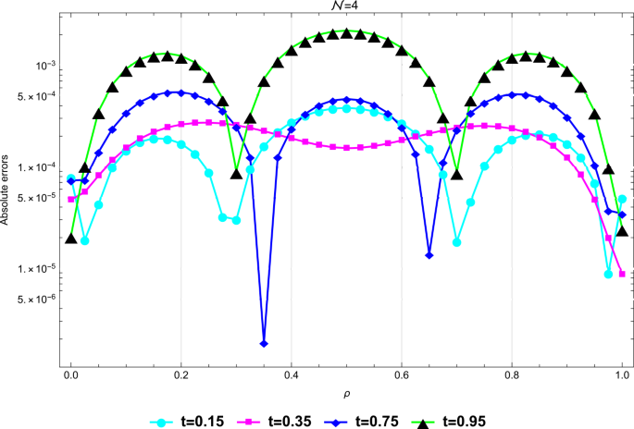
Task: Click the 0.0 x-axis tick label
Action: 70,376
